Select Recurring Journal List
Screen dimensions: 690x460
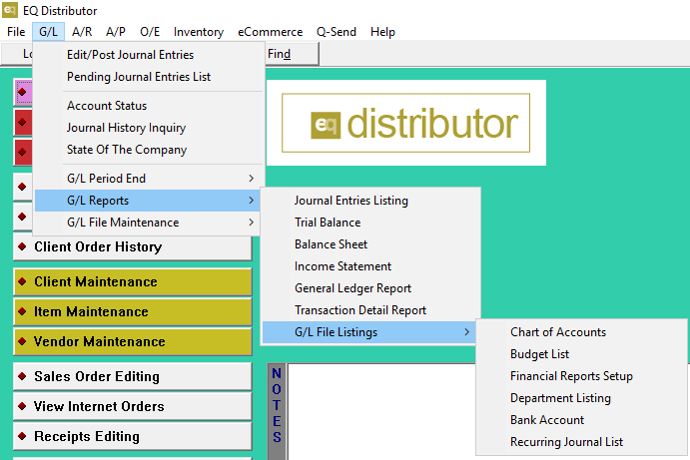tap(581, 442)
